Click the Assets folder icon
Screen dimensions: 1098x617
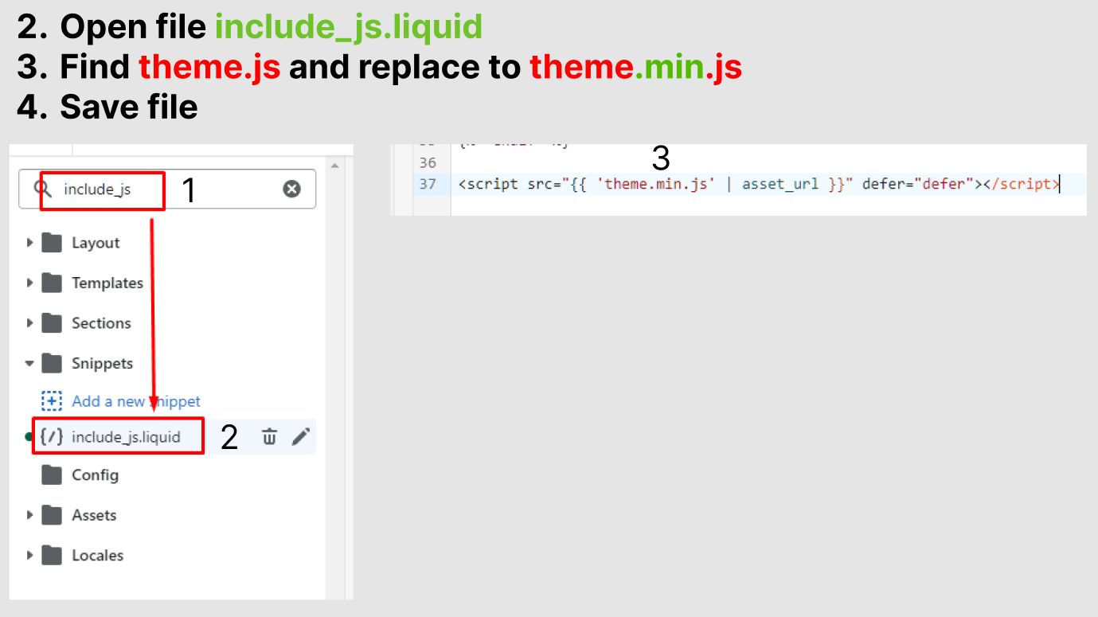pos(52,515)
